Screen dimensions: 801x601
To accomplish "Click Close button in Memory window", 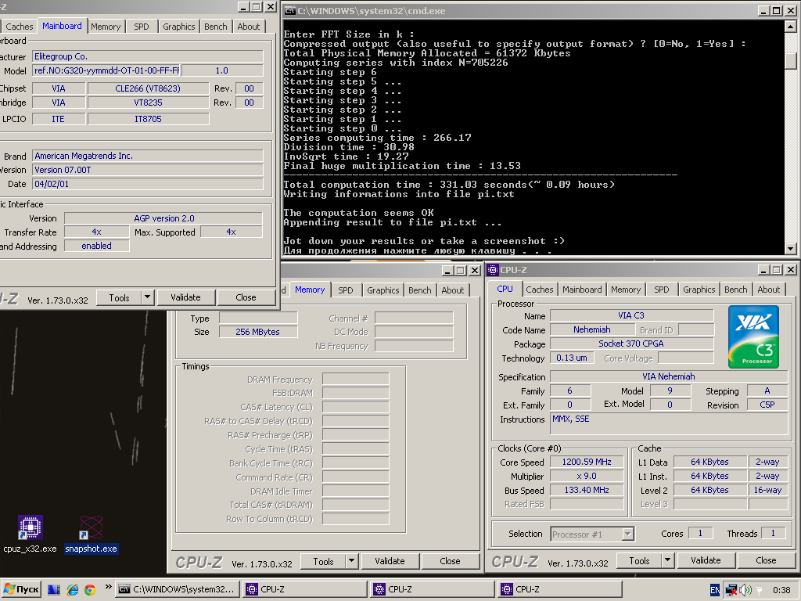I will [450, 561].
